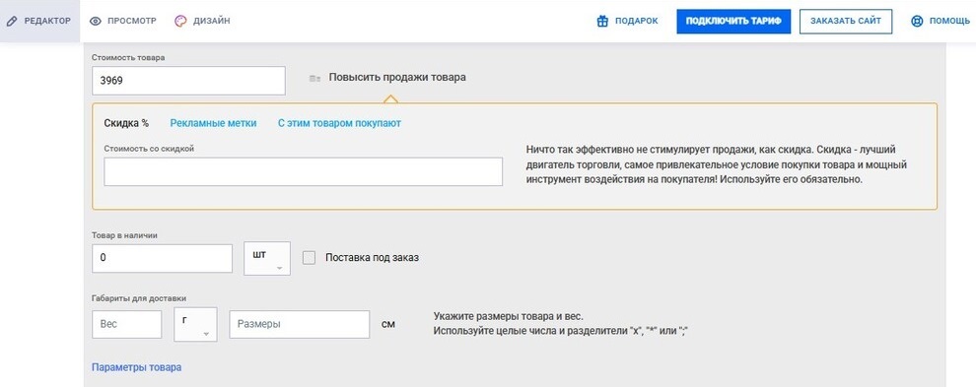Enable the Поставка под заказ checkbox

[x=310, y=258]
